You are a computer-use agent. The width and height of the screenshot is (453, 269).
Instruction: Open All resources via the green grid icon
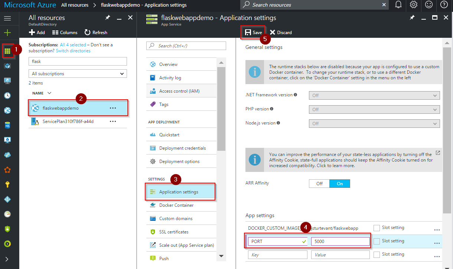7,51
